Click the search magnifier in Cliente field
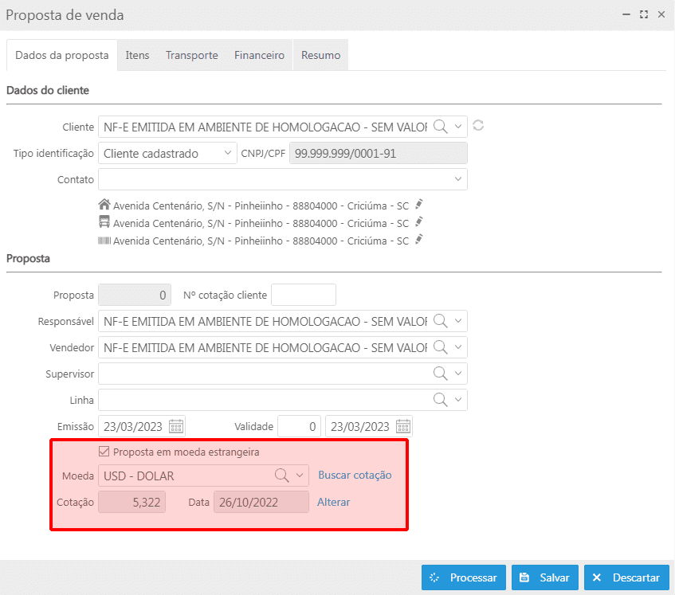The width and height of the screenshot is (675, 595). (440, 127)
